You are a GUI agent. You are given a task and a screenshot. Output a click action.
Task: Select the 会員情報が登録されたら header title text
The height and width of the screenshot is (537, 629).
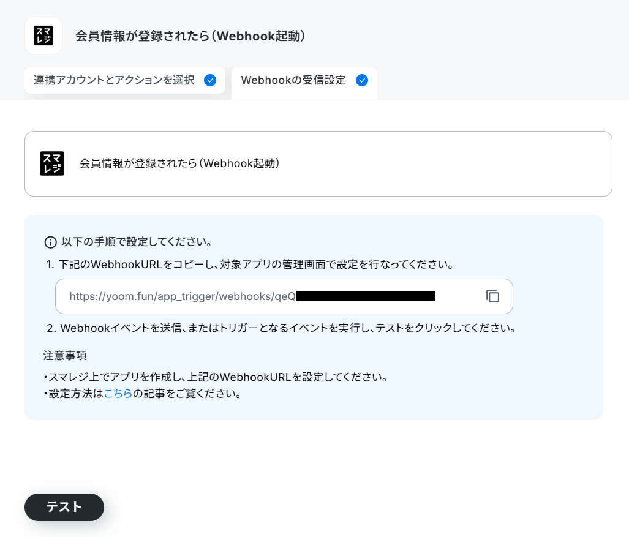point(190,36)
